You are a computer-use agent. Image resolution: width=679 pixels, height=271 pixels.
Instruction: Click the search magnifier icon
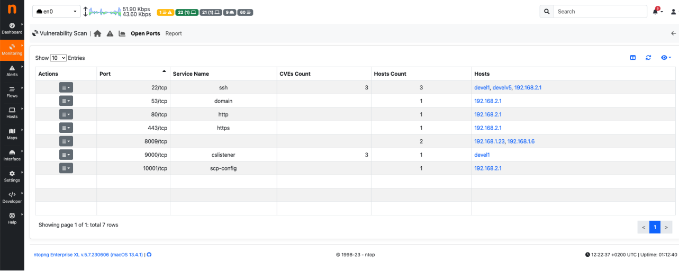(547, 12)
